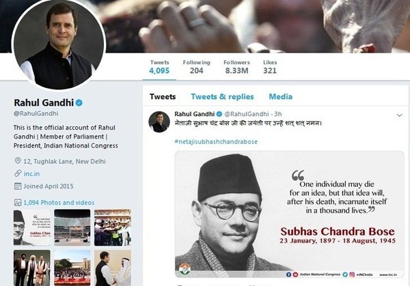410x286 pixels.
Task: Open the Subhas Chandra Bose tweet image
Action: [289, 212]
